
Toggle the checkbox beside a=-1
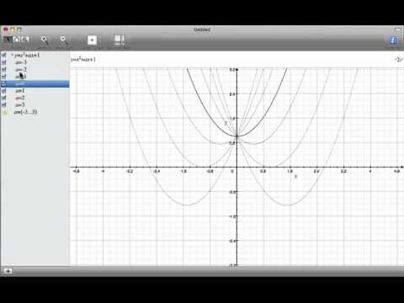click(4, 77)
